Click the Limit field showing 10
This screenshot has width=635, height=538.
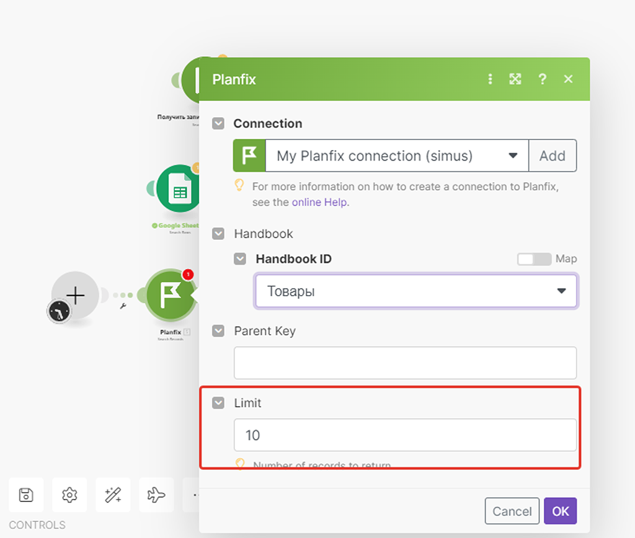(x=405, y=434)
